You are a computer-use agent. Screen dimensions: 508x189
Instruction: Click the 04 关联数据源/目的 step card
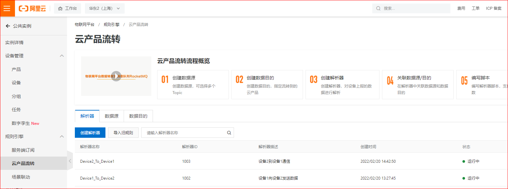click(x=418, y=85)
